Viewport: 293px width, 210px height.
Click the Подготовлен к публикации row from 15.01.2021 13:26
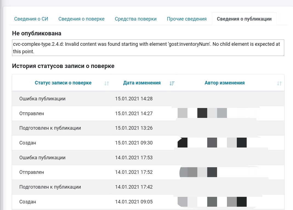[50, 128]
